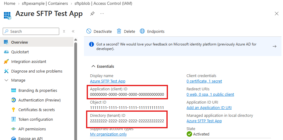283x140 pixels.
Task: Click the feedback banner info icon
Action: (92, 44)
